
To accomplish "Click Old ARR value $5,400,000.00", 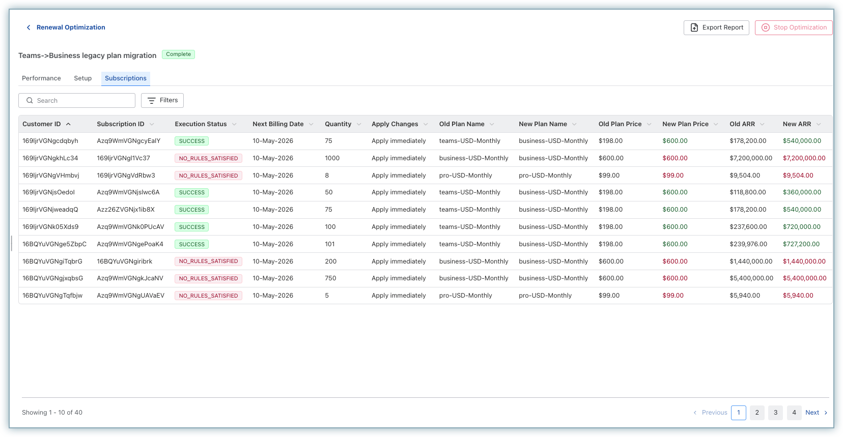I will pyautogui.click(x=751, y=278).
